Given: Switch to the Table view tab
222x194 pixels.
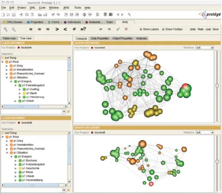Looking at the screenshot, I should click(9, 38).
